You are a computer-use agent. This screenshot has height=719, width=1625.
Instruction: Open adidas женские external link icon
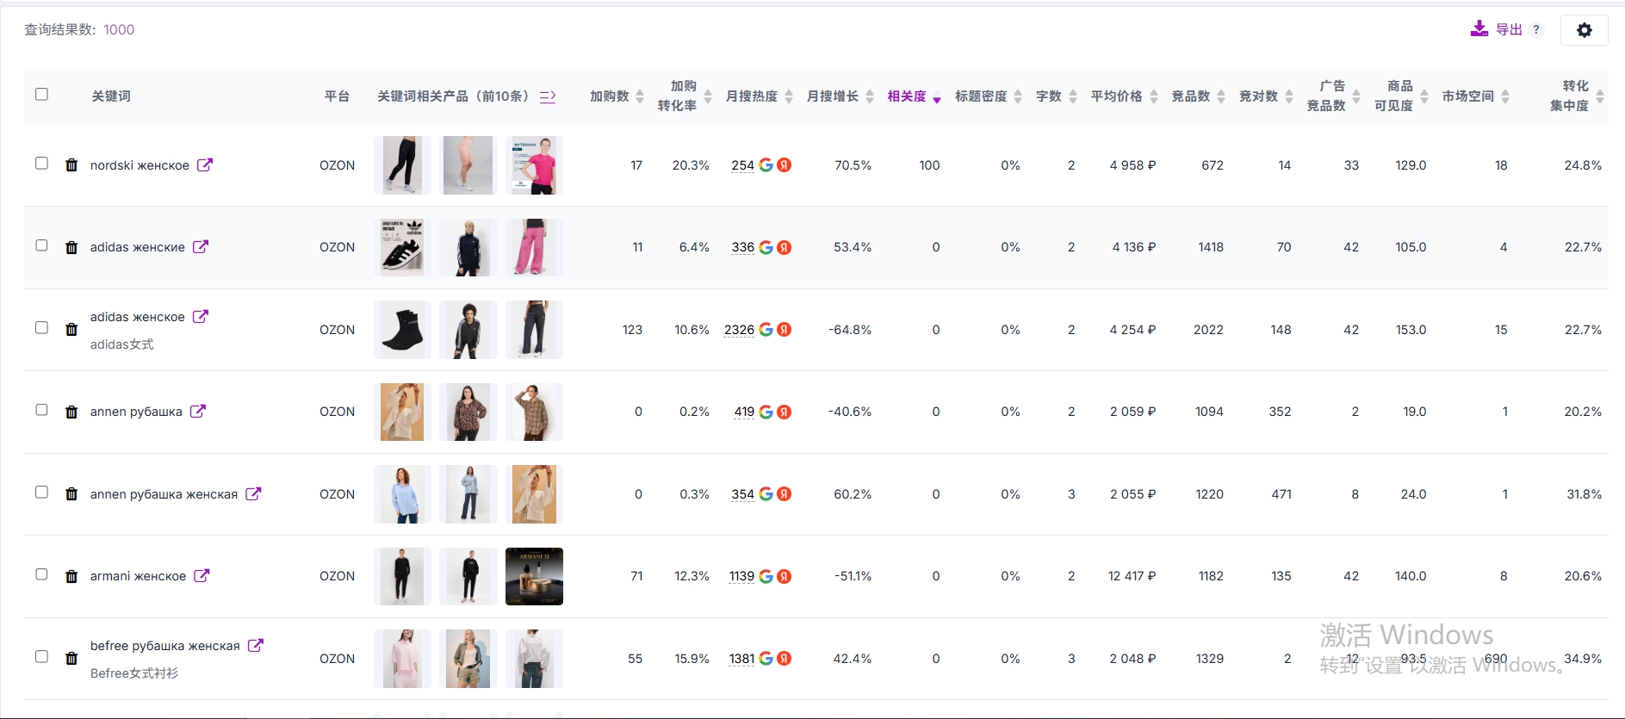[201, 246]
